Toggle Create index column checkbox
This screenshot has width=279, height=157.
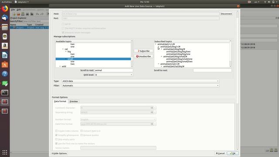click(56, 131)
